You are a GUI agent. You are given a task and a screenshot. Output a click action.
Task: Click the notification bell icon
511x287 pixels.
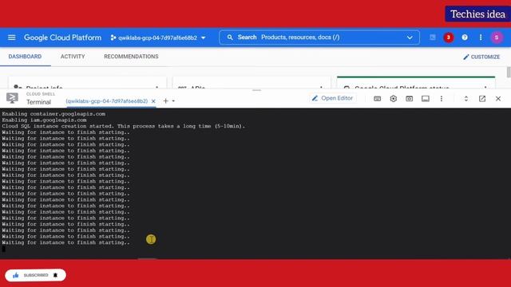pyautogui.click(x=55, y=275)
